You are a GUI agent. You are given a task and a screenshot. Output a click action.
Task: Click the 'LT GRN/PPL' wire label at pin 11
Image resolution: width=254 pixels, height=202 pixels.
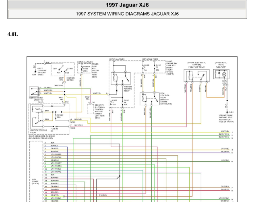[x=56, y=172]
